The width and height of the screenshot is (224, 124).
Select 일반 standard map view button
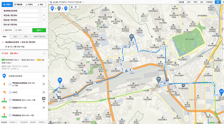[x=218, y=2]
